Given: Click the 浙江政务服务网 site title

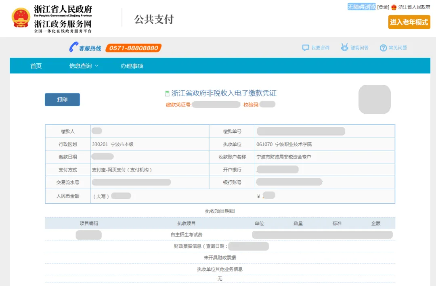Looking at the screenshot, I should tap(63, 24).
